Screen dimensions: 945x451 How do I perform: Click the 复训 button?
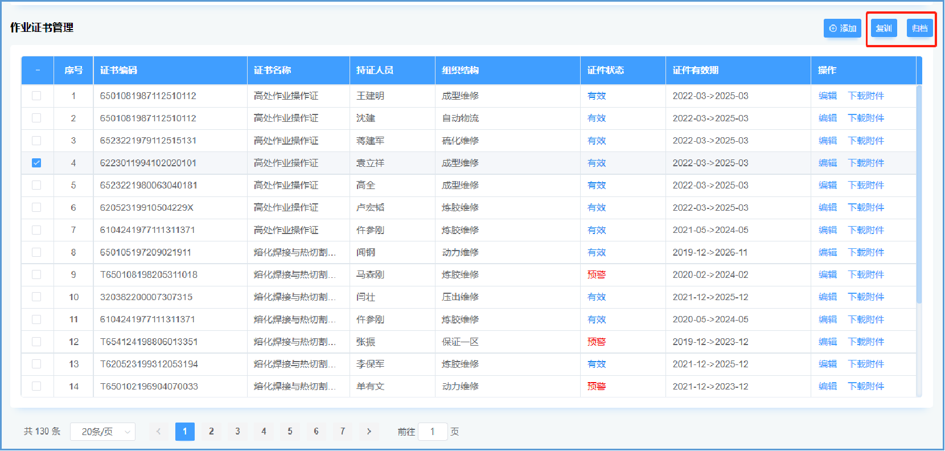click(884, 28)
